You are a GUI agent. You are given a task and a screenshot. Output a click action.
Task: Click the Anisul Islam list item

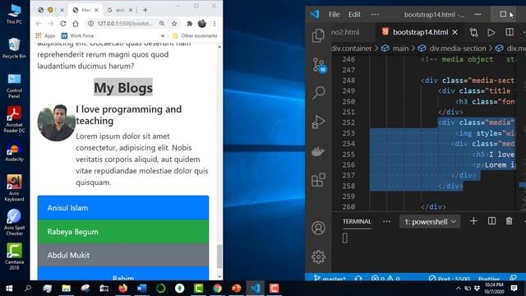click(x=123, y=208)
